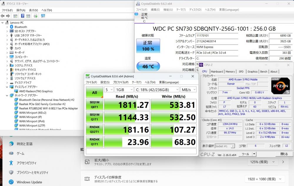Click the ファームウェア field 11170101
The height and width of the screenshot is (186, 294).
coord(217,36)
